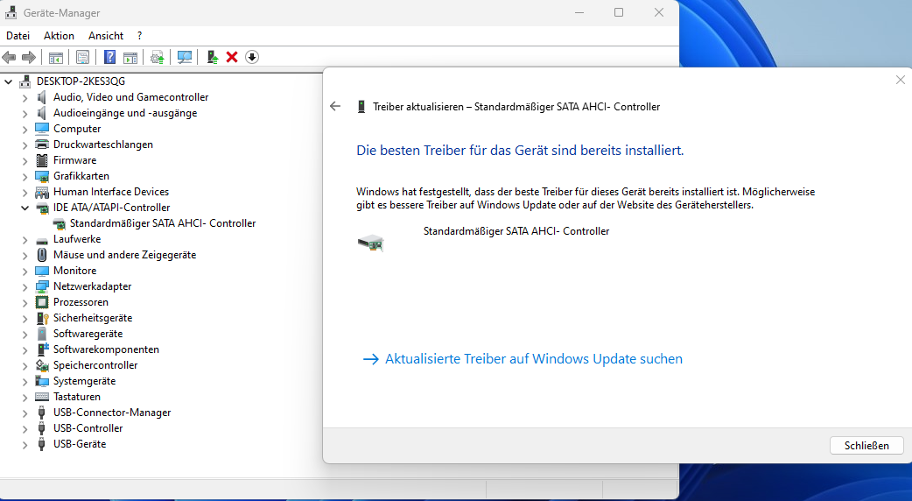Go back with the dialog's back arrow
Image resolution: width=912 pixels, height=501 pixels.
click(335, 106)
